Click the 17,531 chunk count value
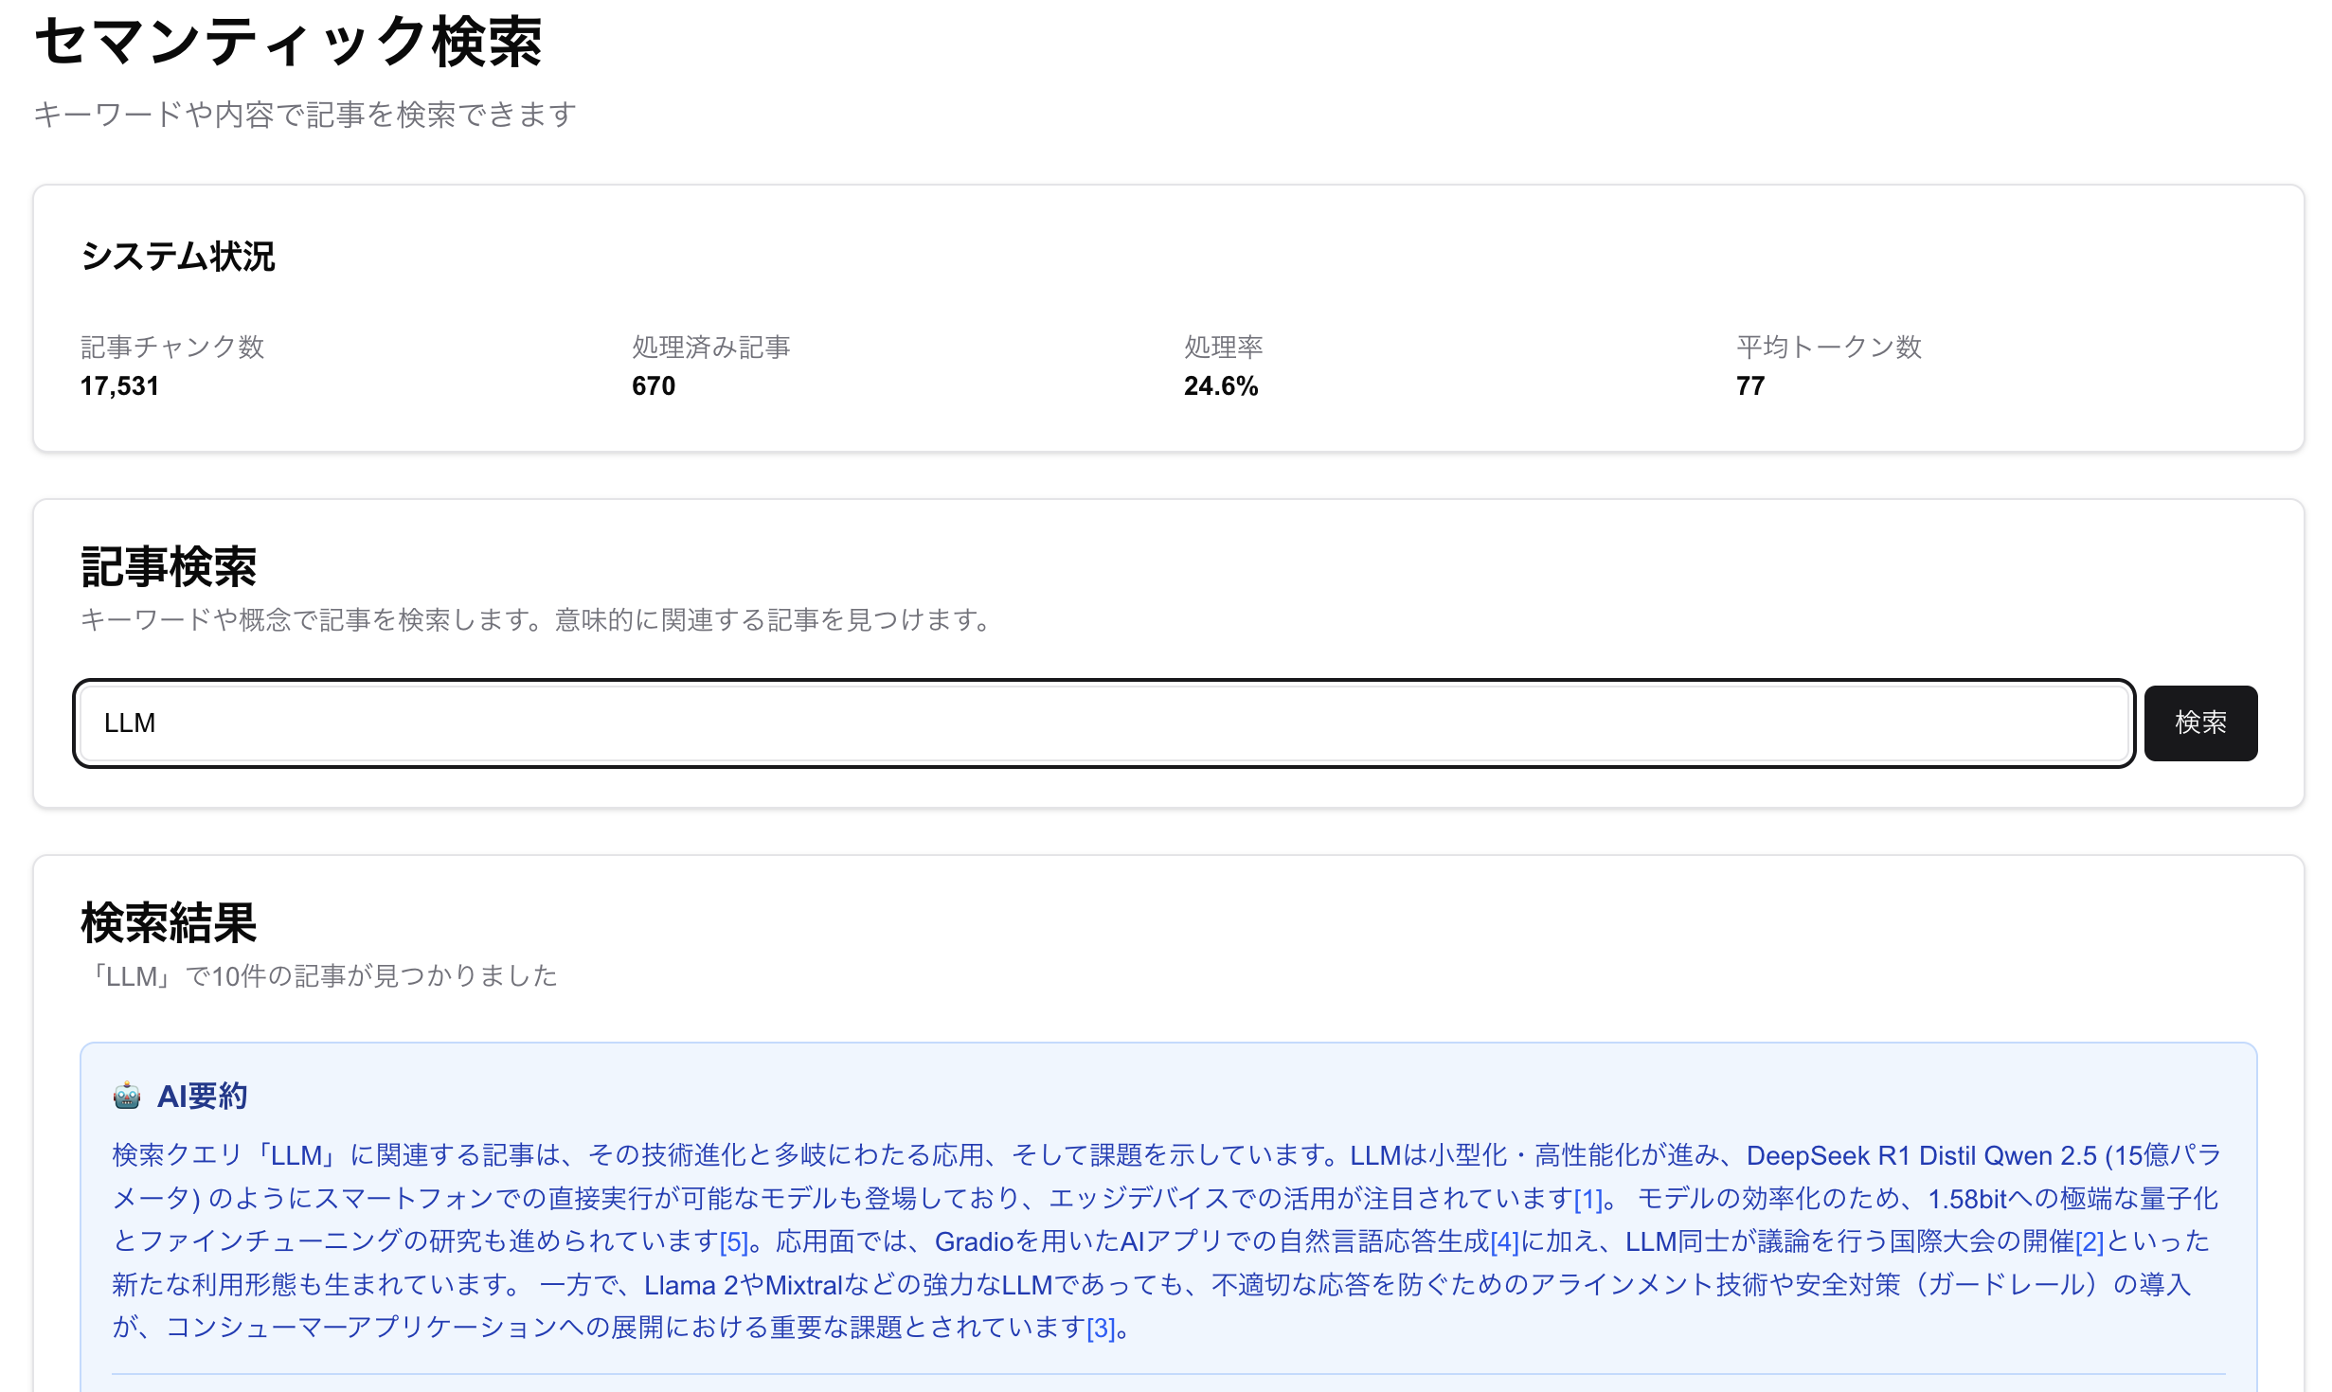 tap(119, 386)
